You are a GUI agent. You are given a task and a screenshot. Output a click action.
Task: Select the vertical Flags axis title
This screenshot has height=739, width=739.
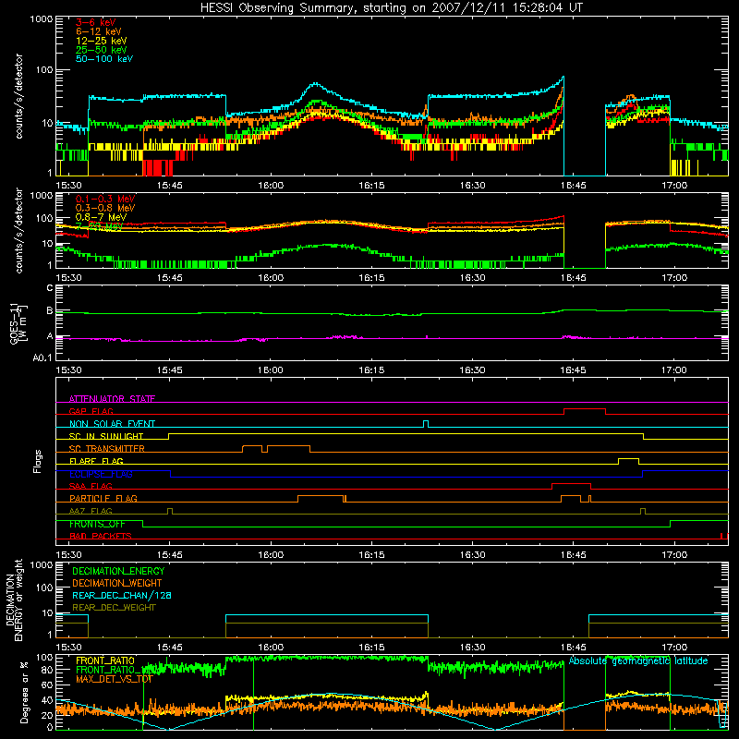37,461
